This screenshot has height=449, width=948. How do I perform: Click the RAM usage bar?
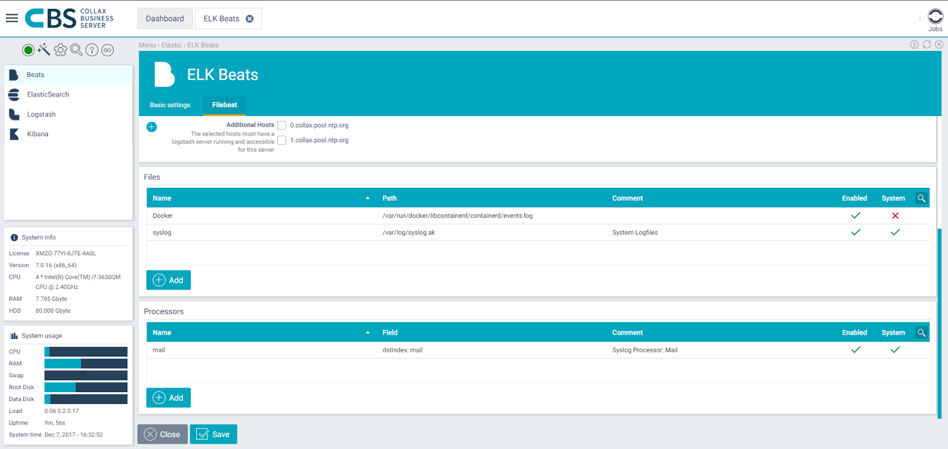pos(86,364)
